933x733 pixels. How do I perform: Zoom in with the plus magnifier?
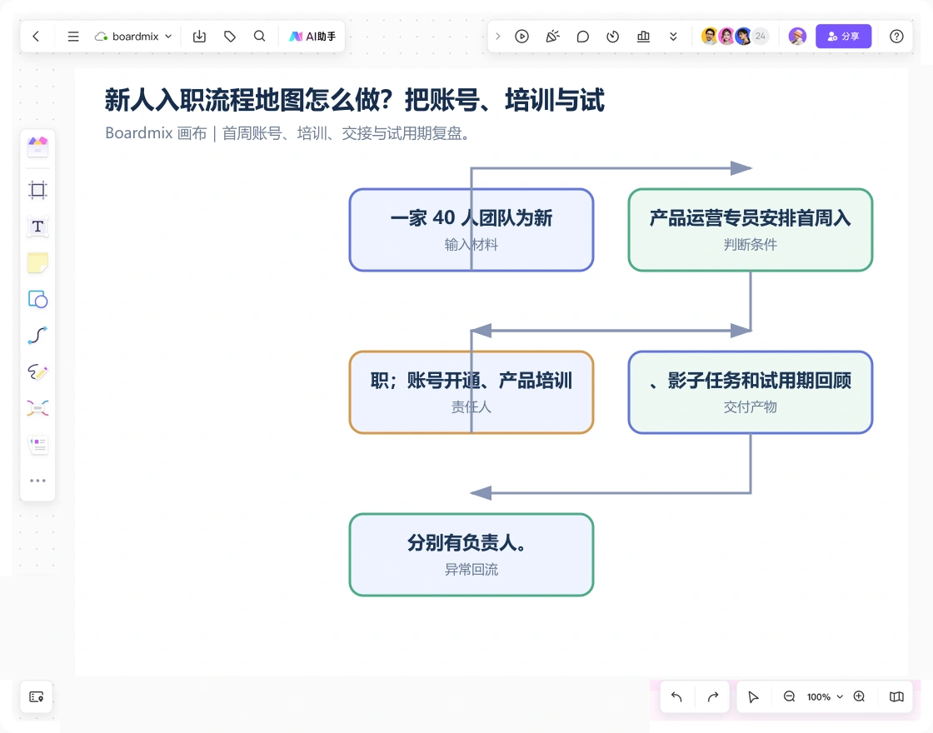coord(859,696)
